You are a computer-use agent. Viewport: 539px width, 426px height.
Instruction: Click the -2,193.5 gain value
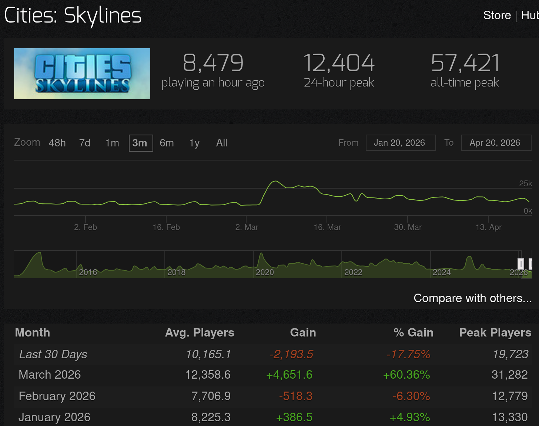(291, 354)
